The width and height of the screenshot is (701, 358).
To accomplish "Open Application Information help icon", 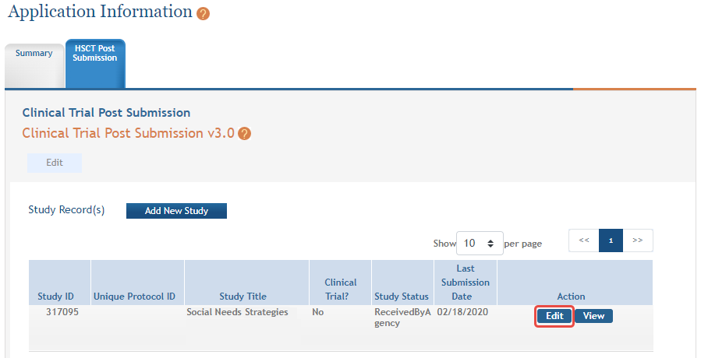I will click(x=203, y=14).
